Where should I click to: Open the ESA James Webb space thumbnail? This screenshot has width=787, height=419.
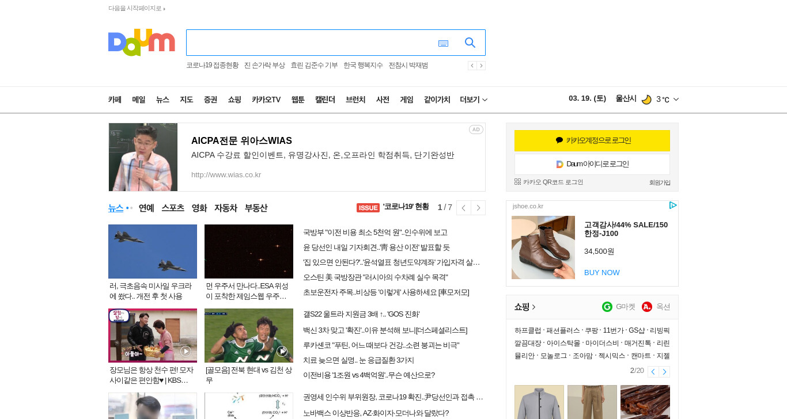[249, 252]
